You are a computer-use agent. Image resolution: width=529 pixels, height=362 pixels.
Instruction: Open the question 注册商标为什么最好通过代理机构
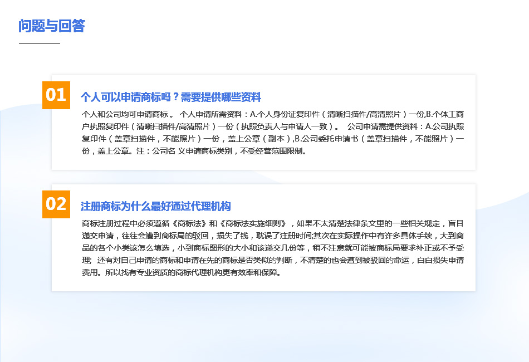coord(155,206)
